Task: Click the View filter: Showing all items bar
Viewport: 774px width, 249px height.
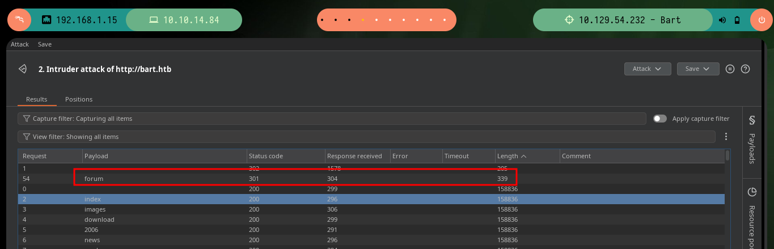Action: 366,137
